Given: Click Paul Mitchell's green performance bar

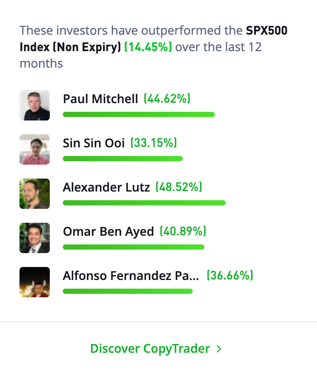Looking at the screenshot, I should click(139, 114).
